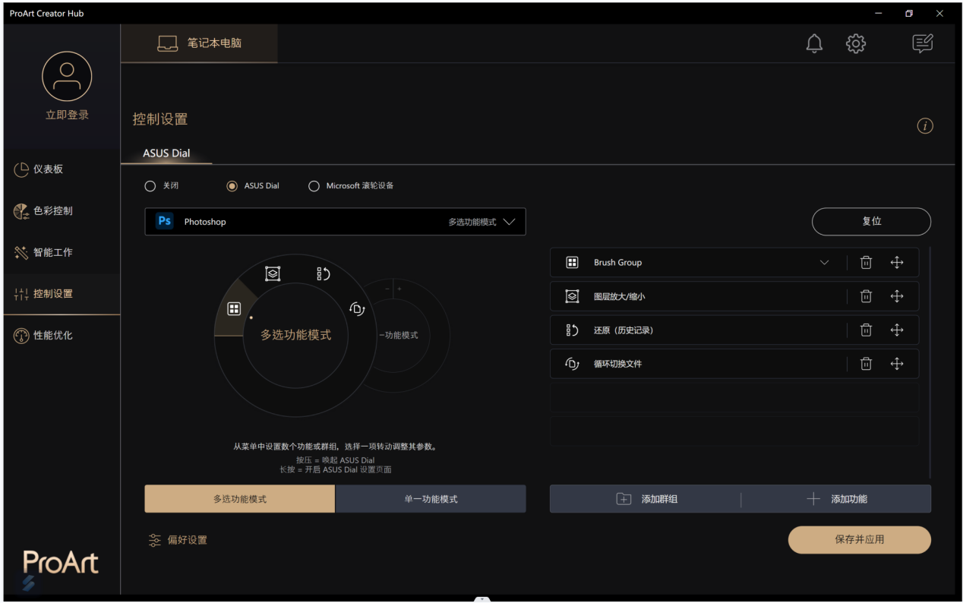Choose the Microsoft 滚轮设备 radio option

click(314, 186)
